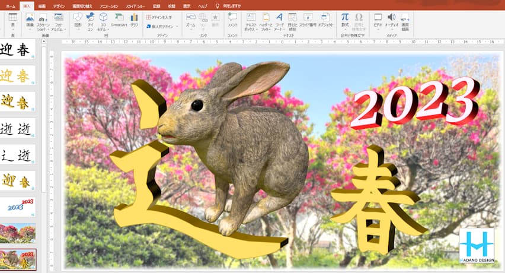Click the Screenshot (スクリーンショット) camera icon
Viewport: 505px width, 273px height.
pos(42,18)
